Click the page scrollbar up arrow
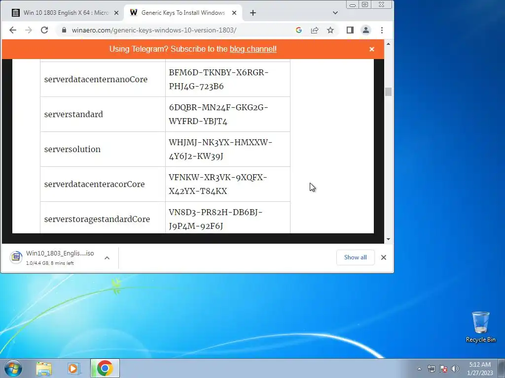The height and width of the screenshot is (378, 505). point(388,44)
